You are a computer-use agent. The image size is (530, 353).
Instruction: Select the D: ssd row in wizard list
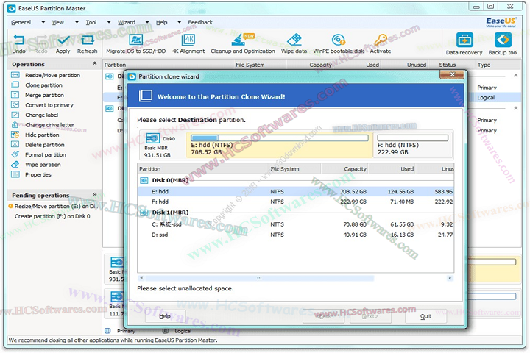pos(296,235)
